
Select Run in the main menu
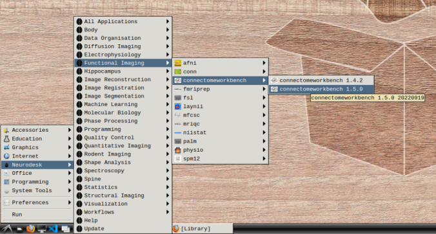pyautogui.click(x=37, y=215)
